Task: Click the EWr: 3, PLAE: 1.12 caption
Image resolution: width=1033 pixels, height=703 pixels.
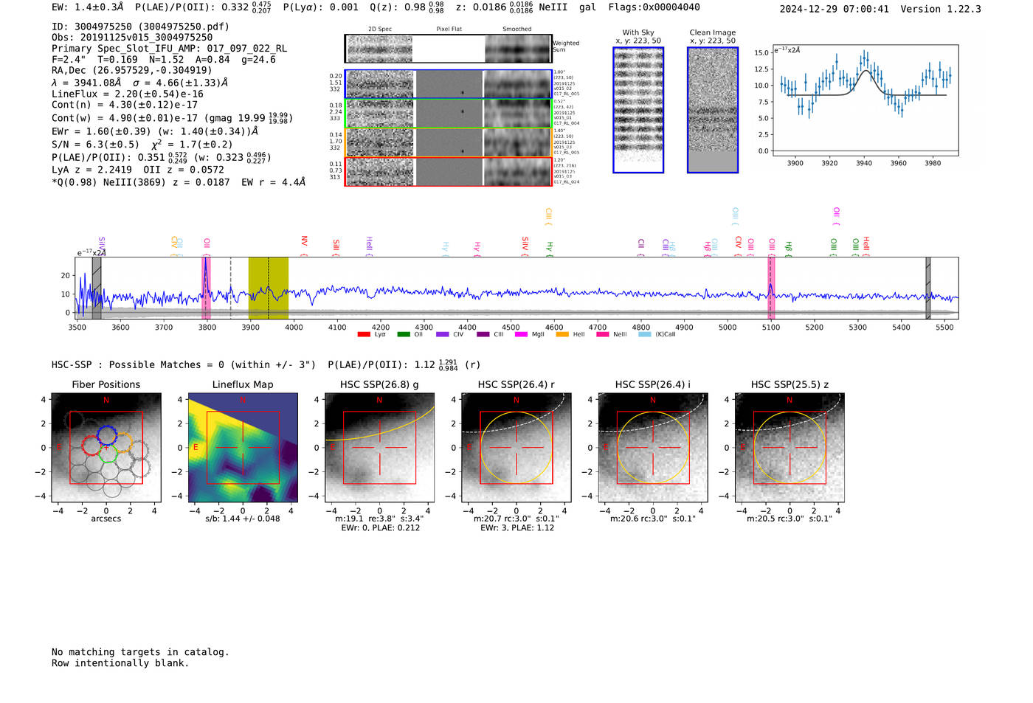Action: click(517, 528)
